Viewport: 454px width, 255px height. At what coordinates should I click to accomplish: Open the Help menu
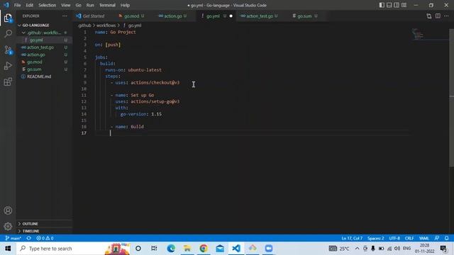click(125, 5)
